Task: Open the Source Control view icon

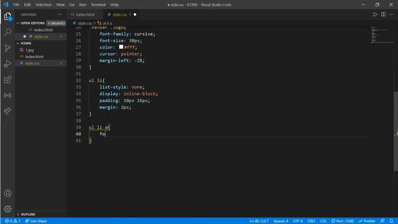Action: point(7,48)
